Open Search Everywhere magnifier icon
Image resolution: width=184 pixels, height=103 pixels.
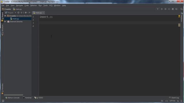click(x=181, y=9)
